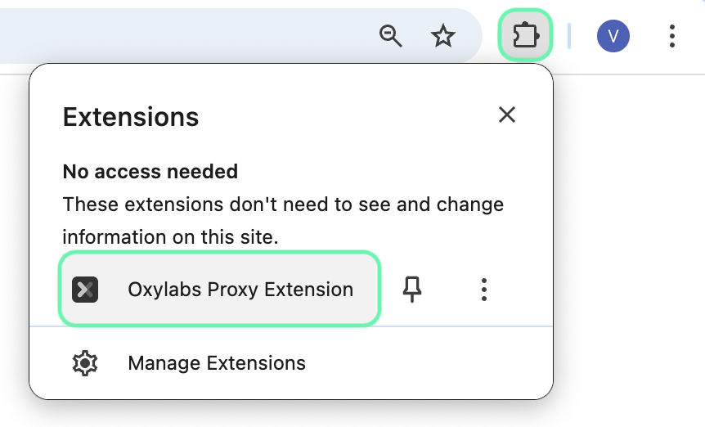Screen dimensions: 705x427
Task: Open more options for Oxylabs Proxy Extension
Action: point(484,289)
